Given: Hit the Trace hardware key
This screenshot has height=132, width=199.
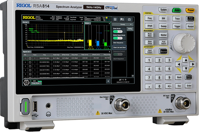Looking at the screenshot, I should click(x=177, y=19).
